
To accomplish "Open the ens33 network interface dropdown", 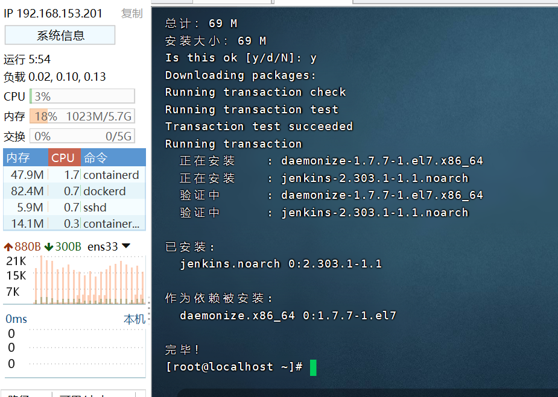I will click(x=126, y=246).
